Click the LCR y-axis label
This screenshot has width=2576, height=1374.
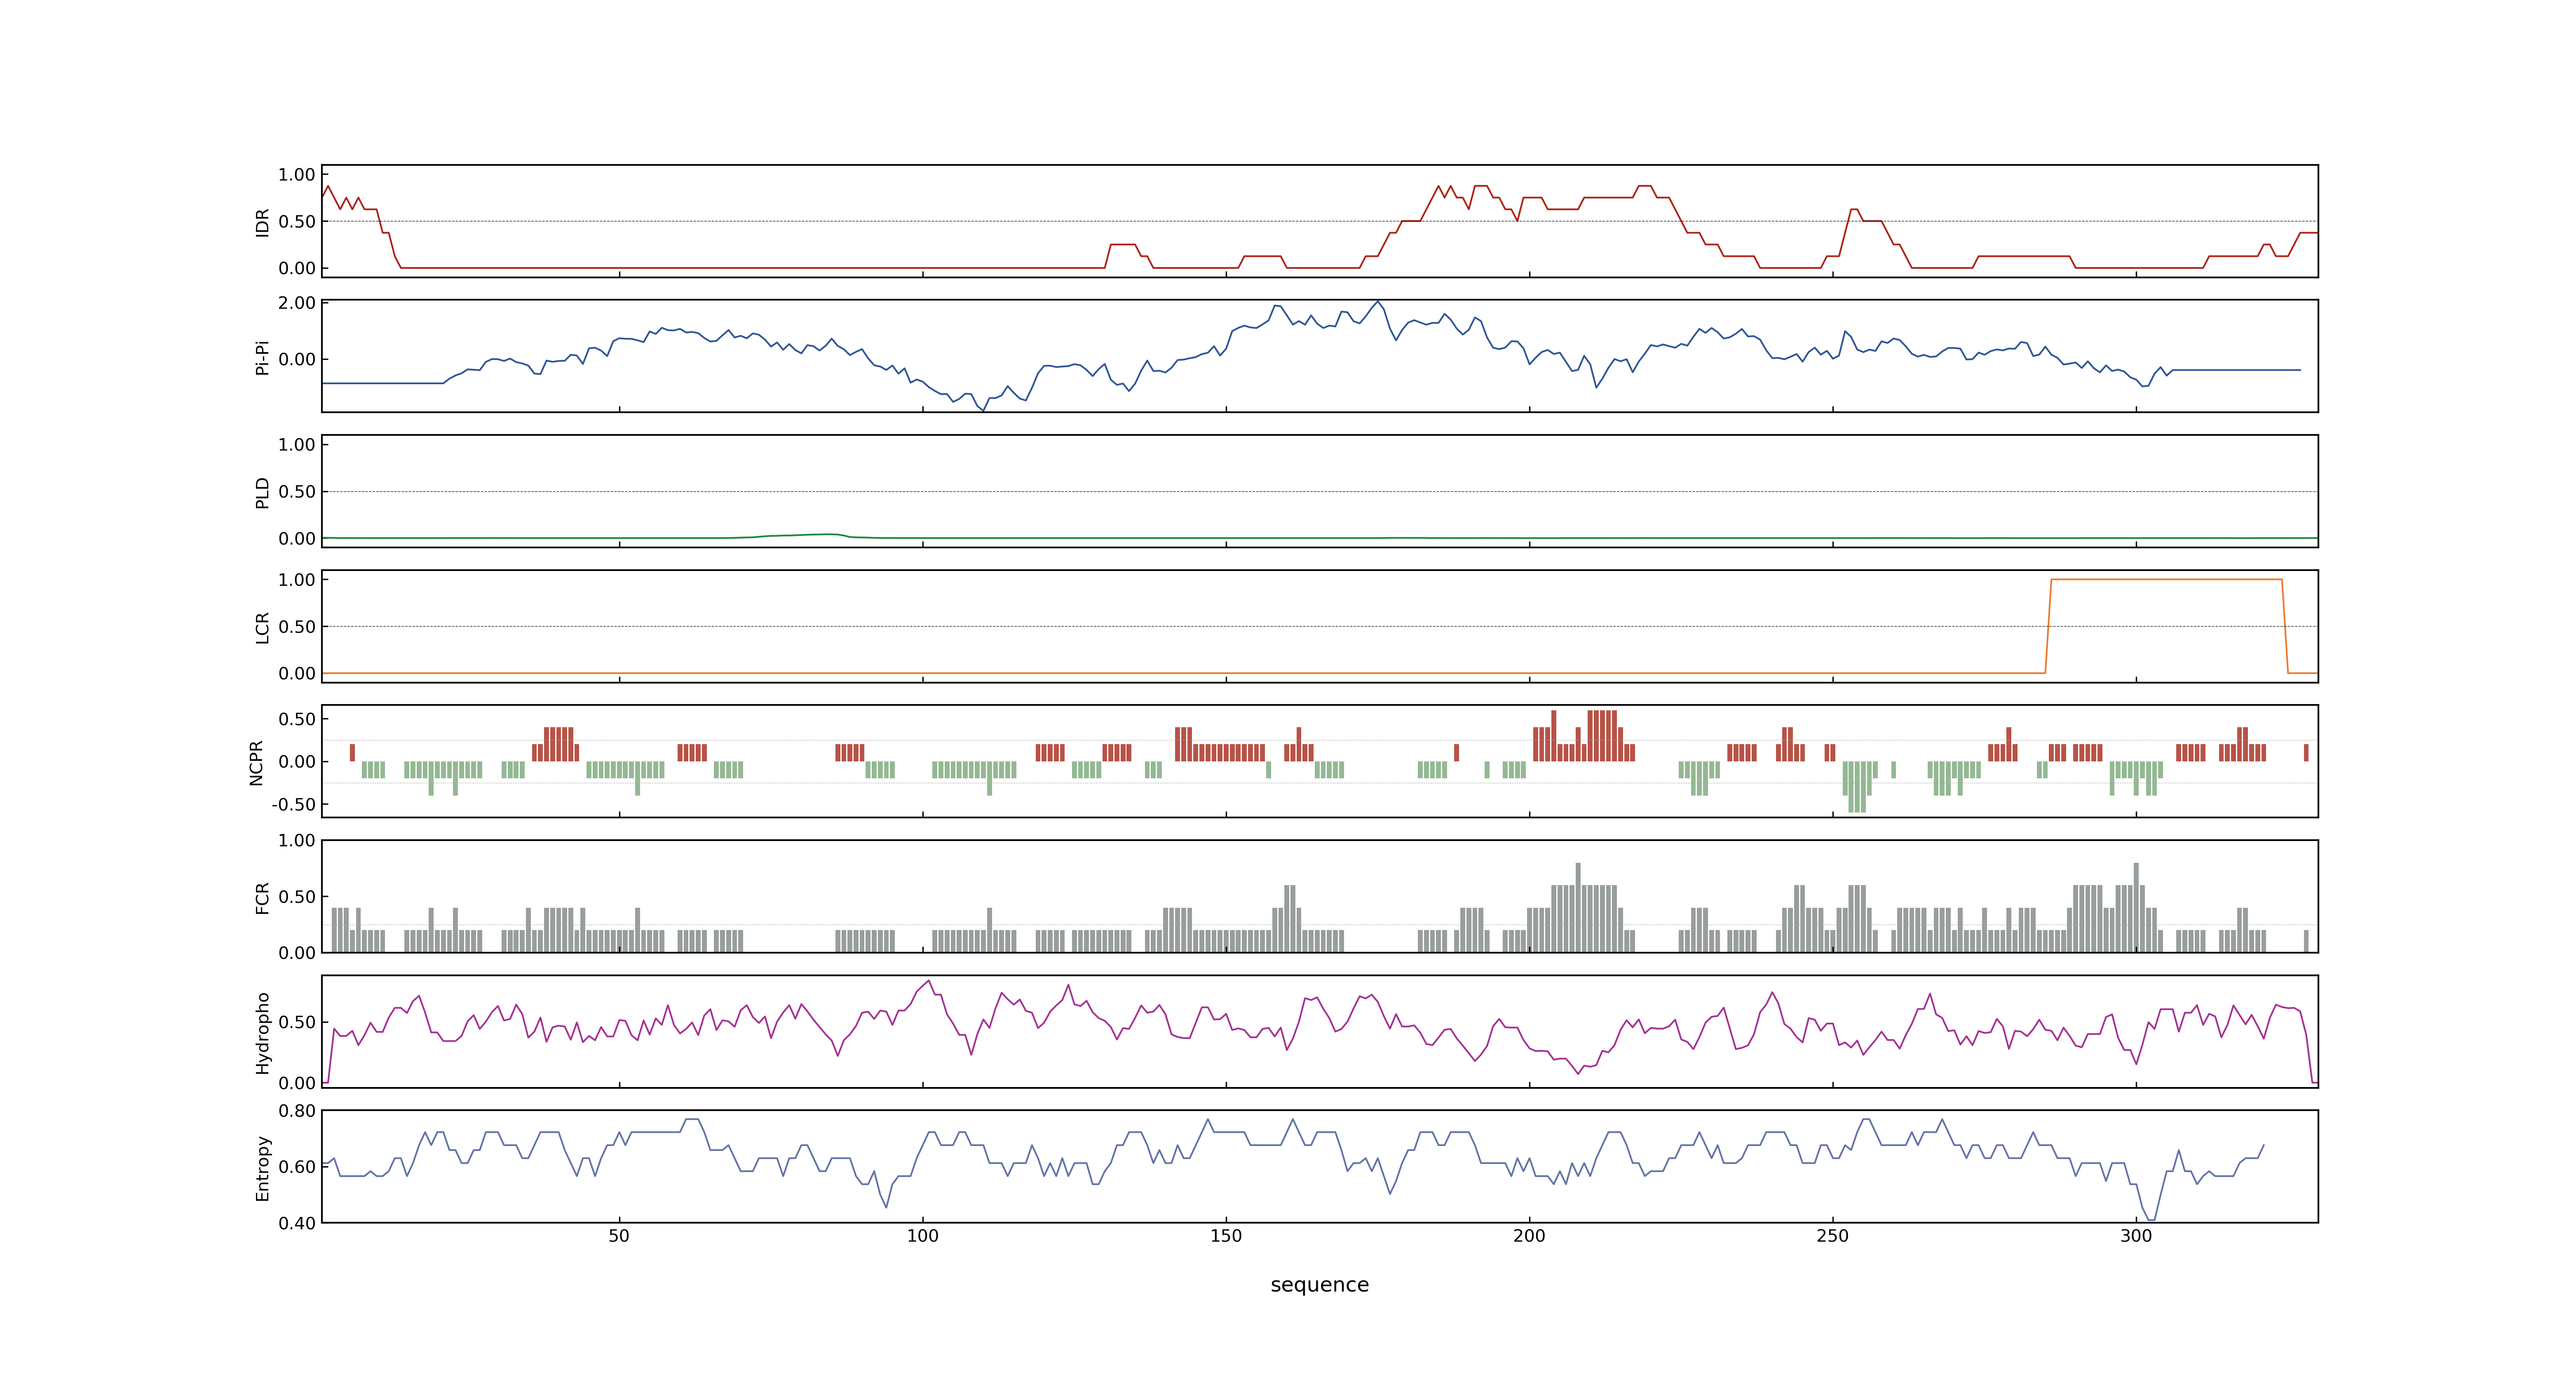[x=263, y=627]
